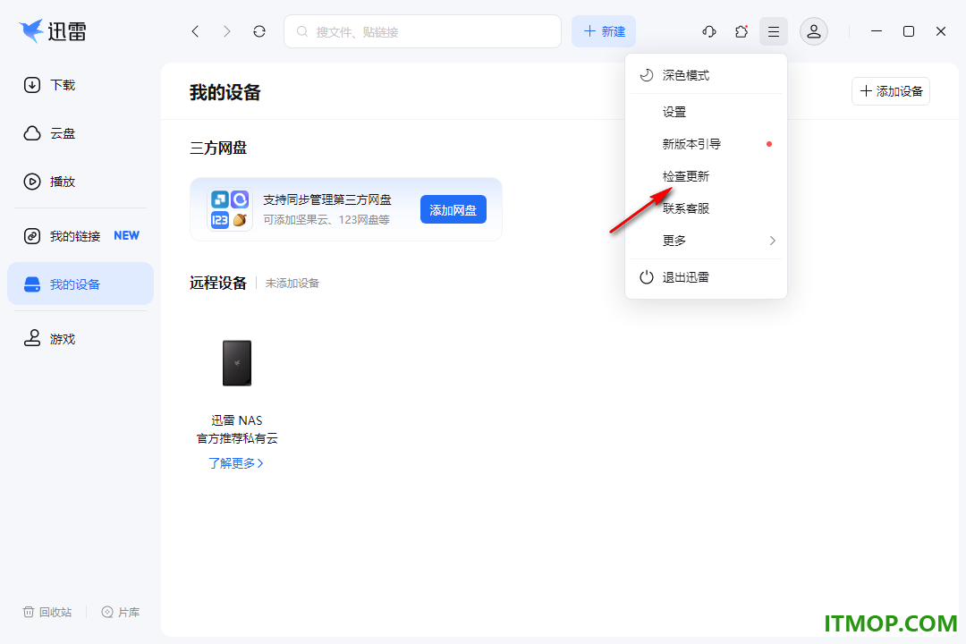Viewport: 966px width, 644px height.
Task: Close the hamburger main menu button
Action: (x=774, y=31)
